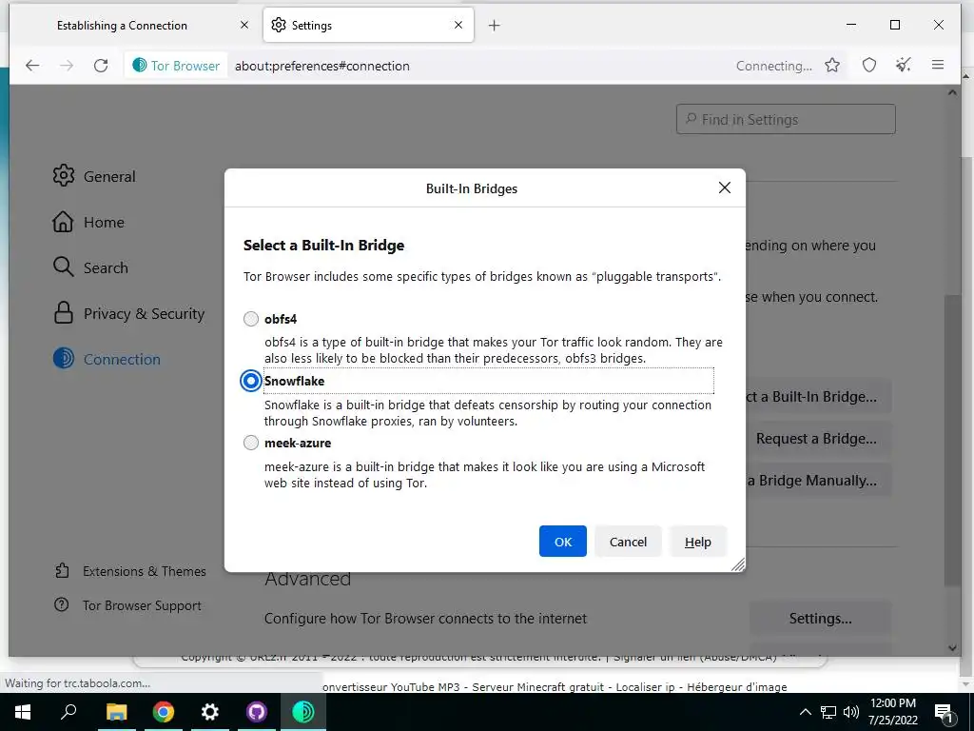Open the security level shield icon
974x731 pixels.
point(869,66)
